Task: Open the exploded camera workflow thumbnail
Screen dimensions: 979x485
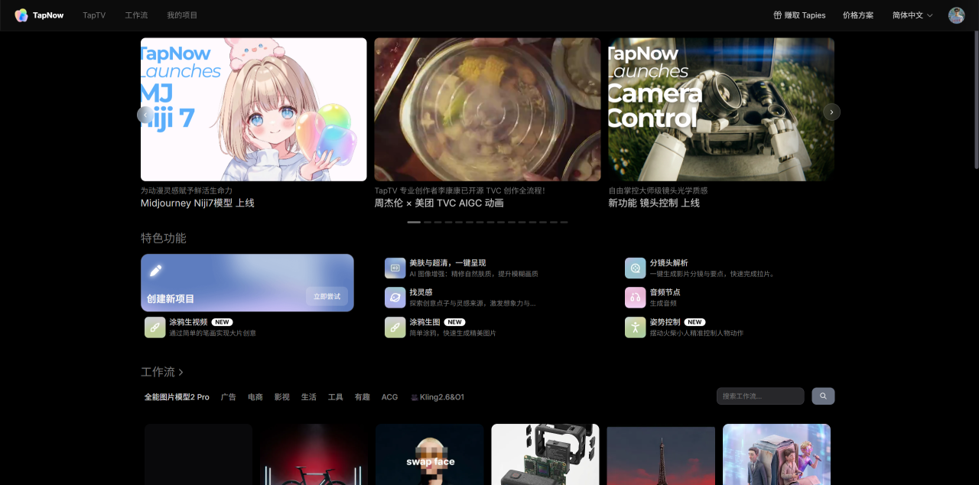Action: (x=545, y=454)
